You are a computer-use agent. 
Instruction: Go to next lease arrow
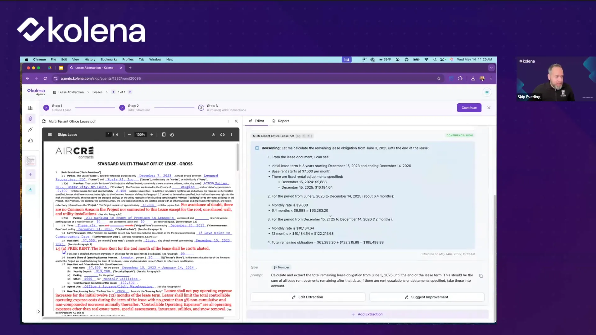(130, 92)
